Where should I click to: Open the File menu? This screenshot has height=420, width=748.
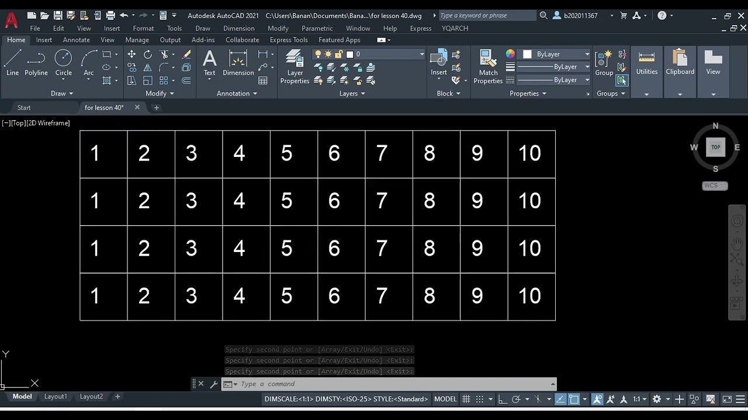pyautogui.click(x=35, y=28)
